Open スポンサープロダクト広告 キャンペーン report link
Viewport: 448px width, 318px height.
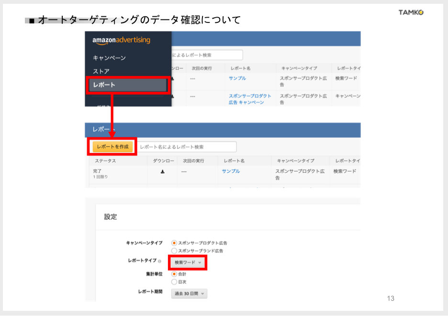[250, 99]
